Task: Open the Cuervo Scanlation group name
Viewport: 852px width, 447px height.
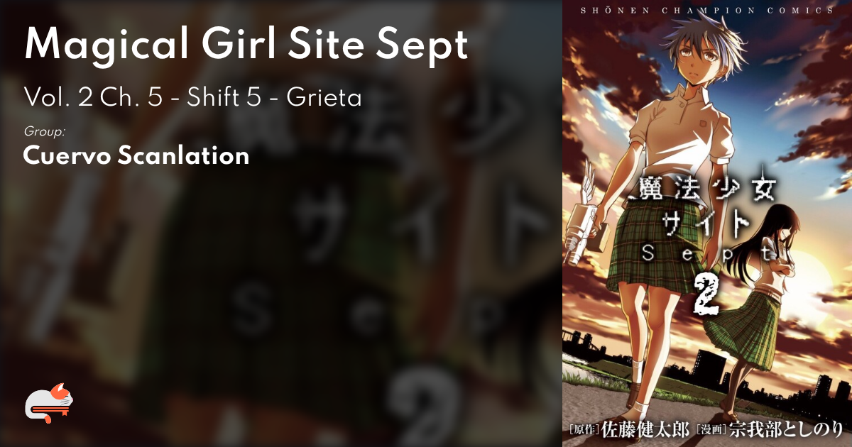Action: [136, 155]
